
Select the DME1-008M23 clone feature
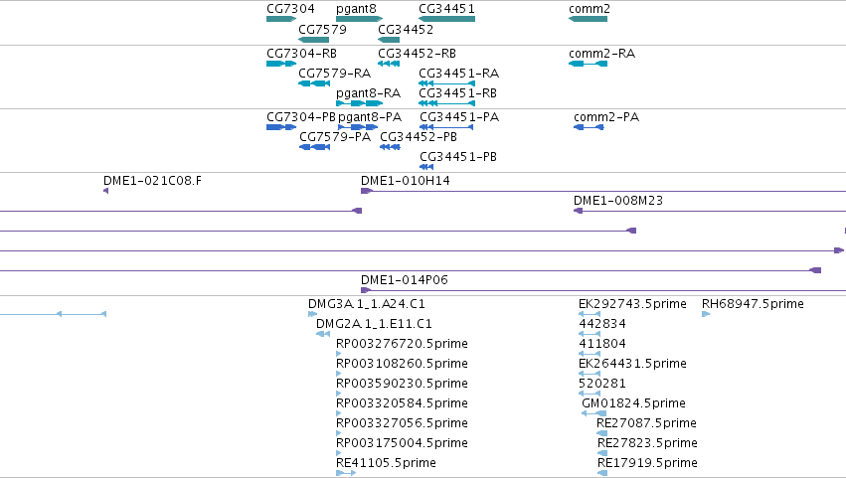[710, 211]
